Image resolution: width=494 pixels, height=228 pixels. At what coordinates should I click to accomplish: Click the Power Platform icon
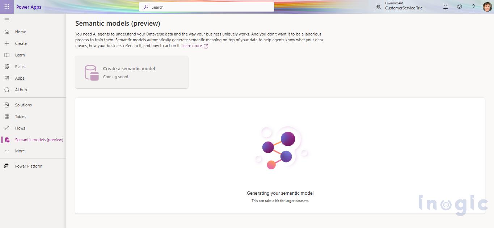point(7,166)
